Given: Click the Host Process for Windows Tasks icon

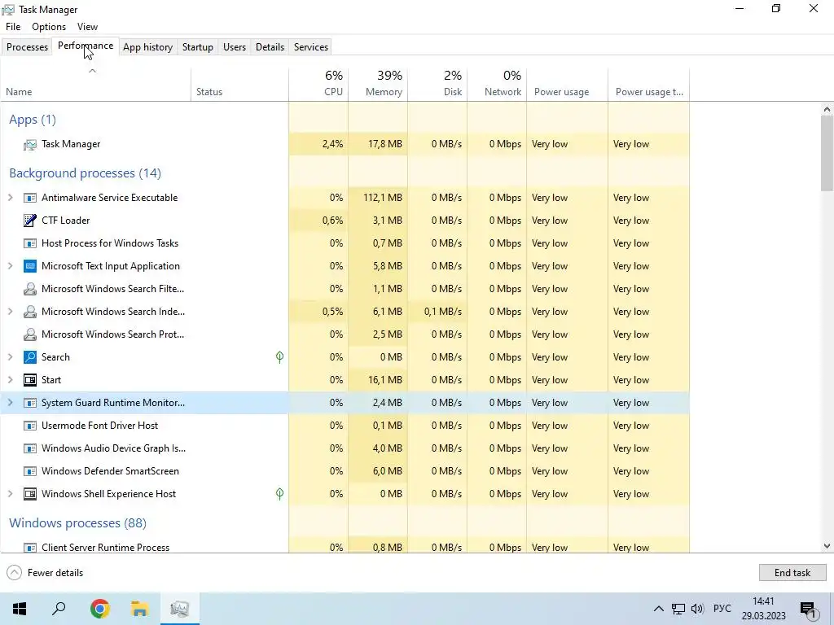Looking at the screenshot, I should tap(30, 243).
